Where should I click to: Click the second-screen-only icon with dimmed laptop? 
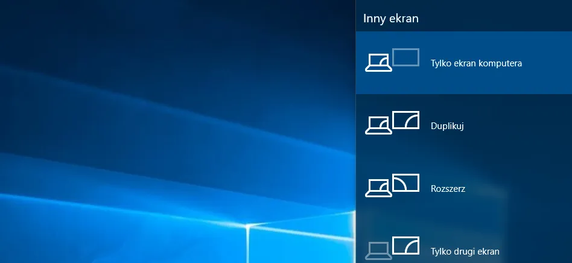pyautogui.click(x=392, y=248)
